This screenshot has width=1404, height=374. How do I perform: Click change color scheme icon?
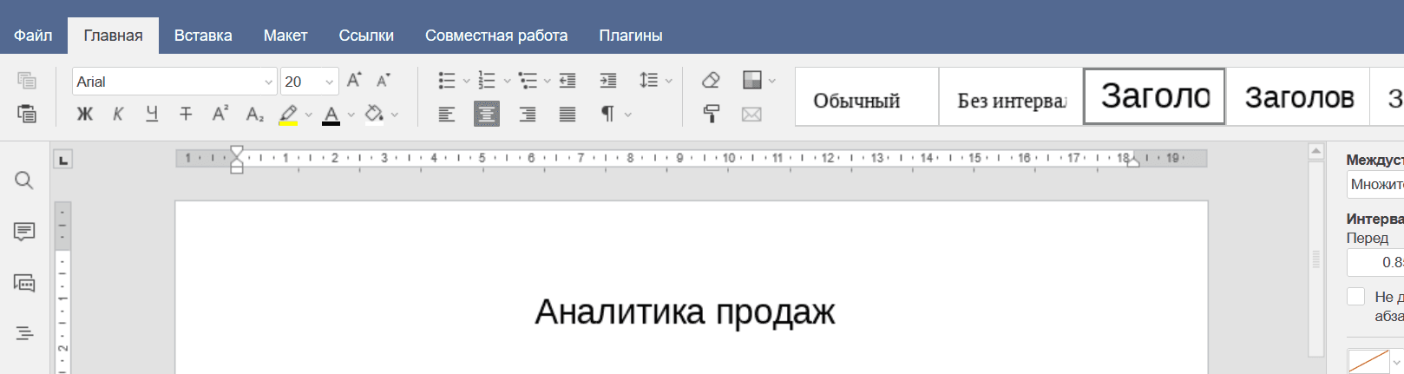point(752,81)
